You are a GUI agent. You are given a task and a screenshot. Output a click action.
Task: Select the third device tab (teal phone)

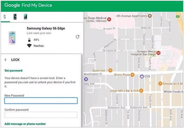(x=25, y=17)
